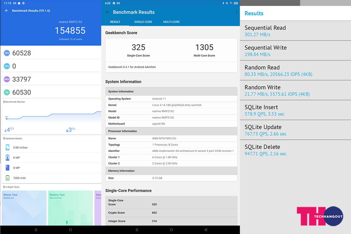Screen dimensions: 351x234
Task: Open the Battery Test card
Action: 70,208
